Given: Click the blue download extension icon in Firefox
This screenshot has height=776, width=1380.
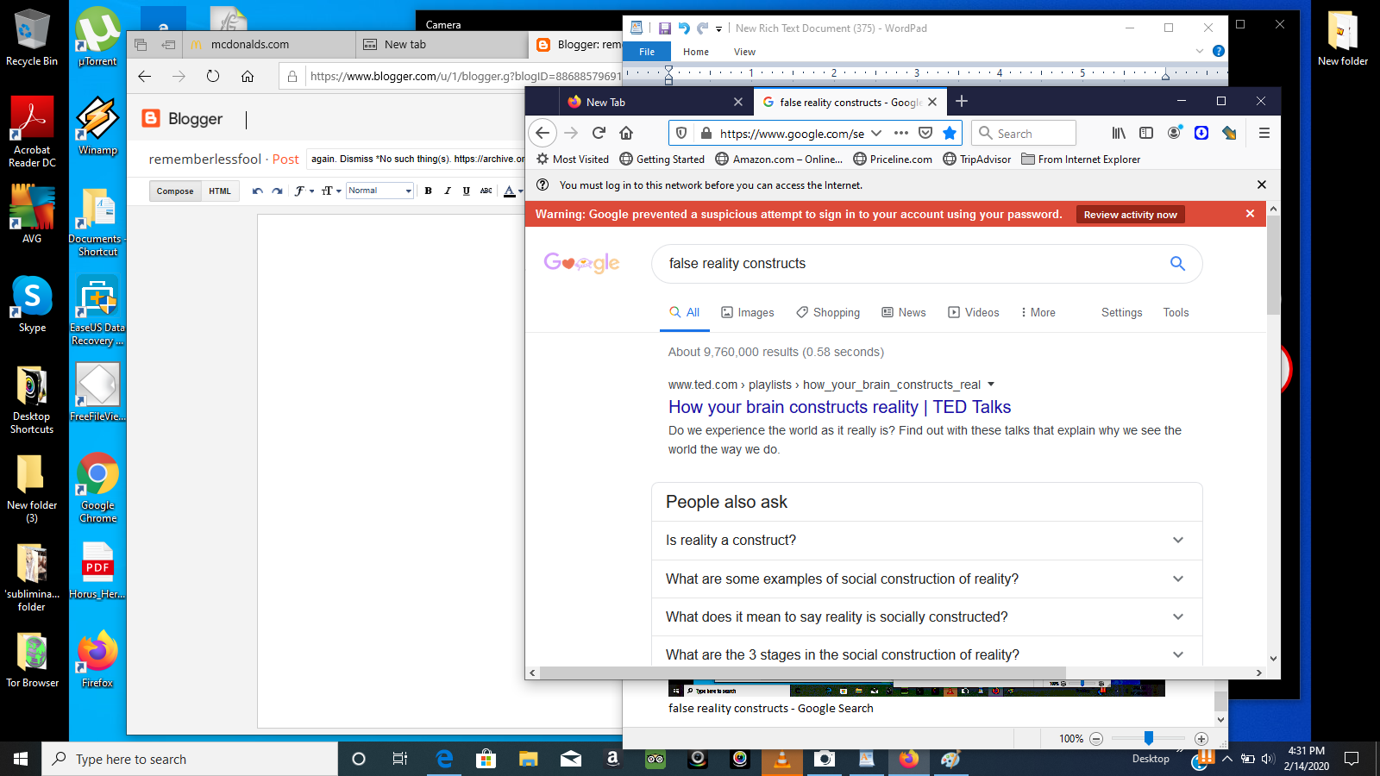Looking at the screenshot, I should 1201,133.
